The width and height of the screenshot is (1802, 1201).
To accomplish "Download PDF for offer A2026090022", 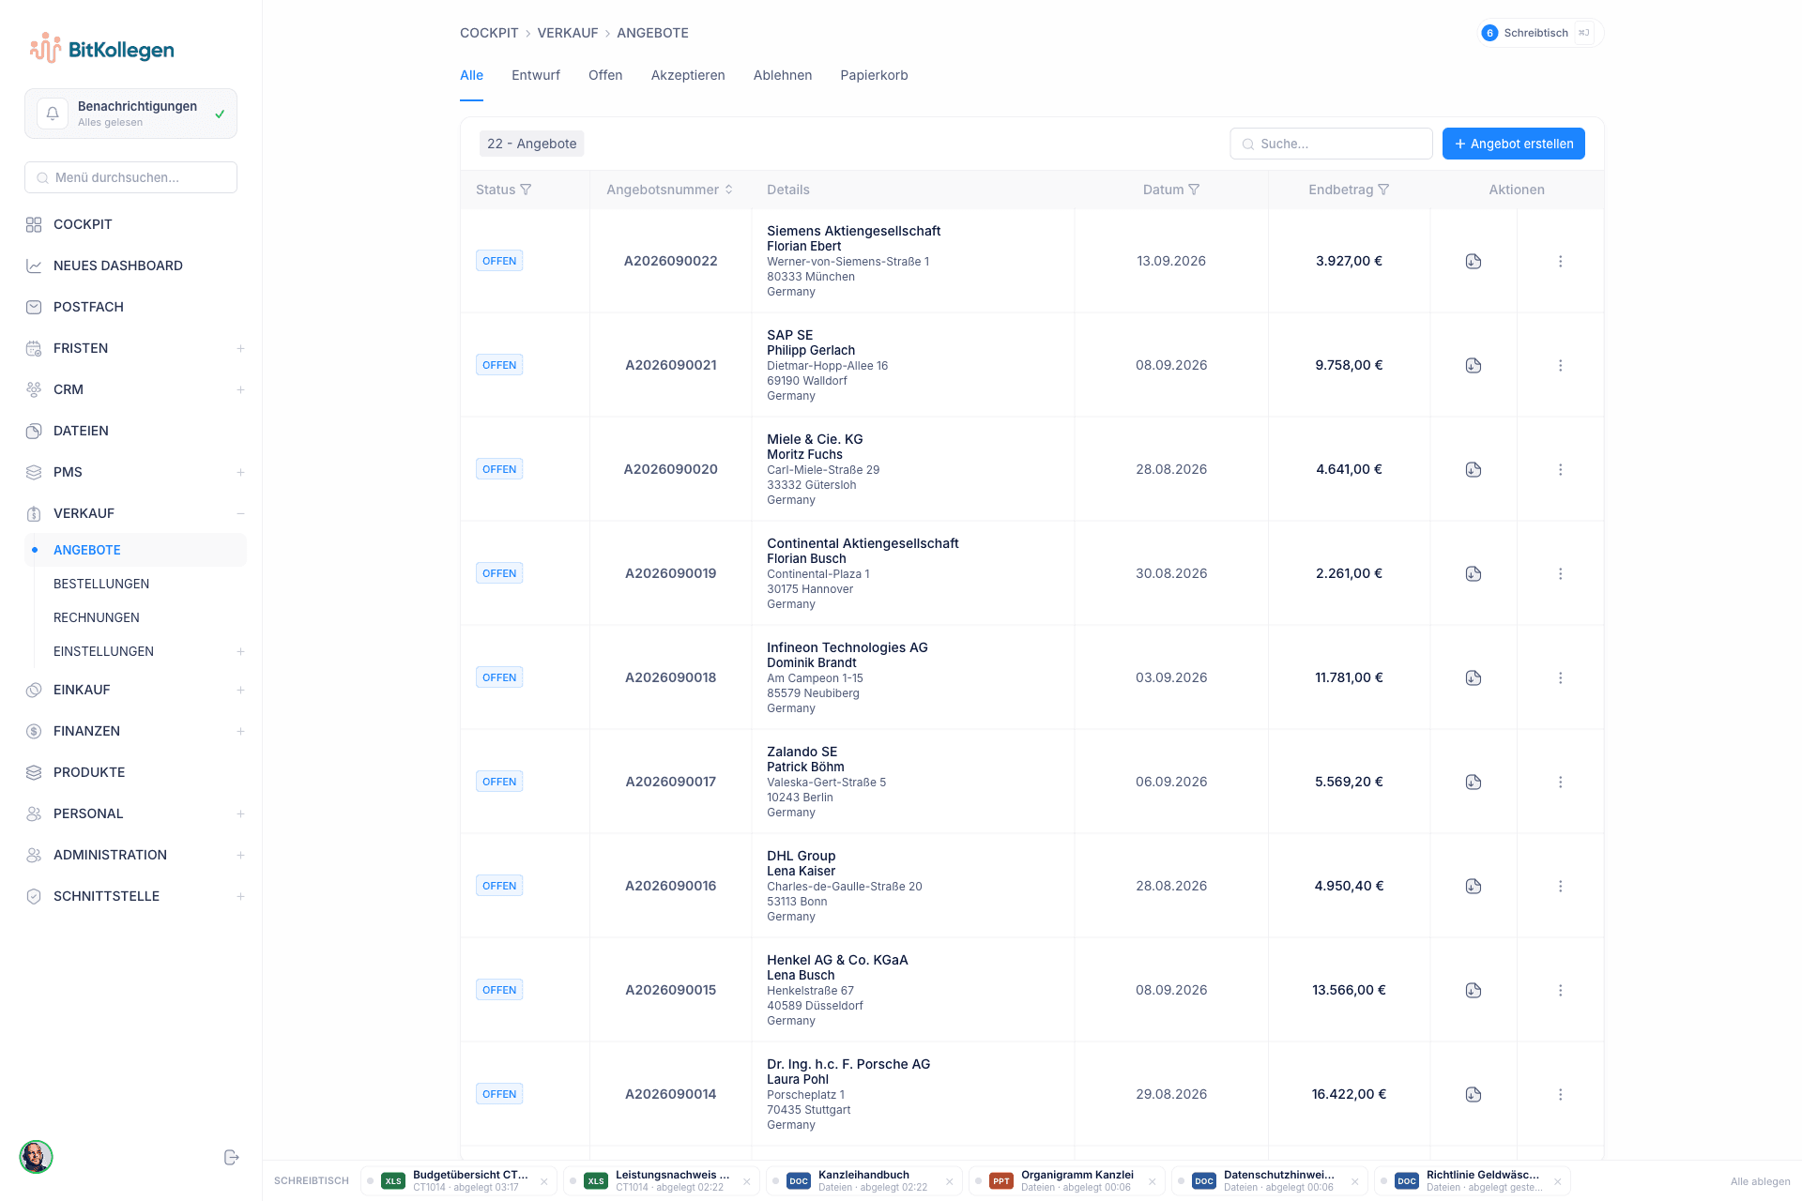I will (x=1474, y=261).
